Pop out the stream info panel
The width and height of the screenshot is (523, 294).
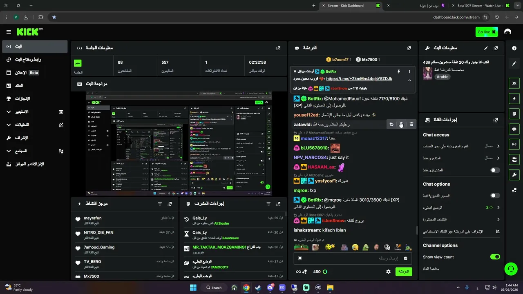click(x=496, y=48)
